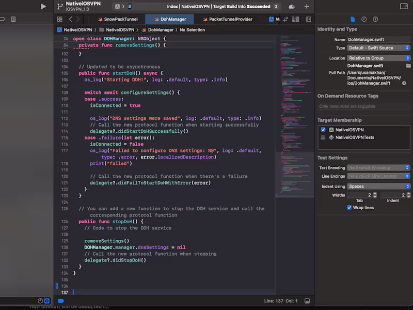Click the Name field with DohManager.swift
413x310 pixels.
click(x=378, y=39)
